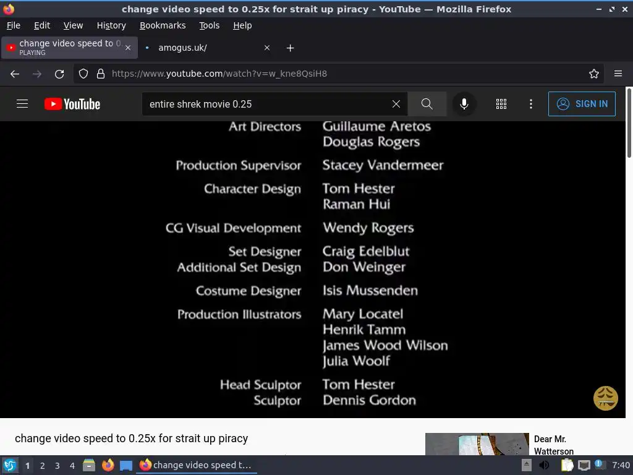Open the tracking protection shield icon
Image resolution: width=633 pixels, height=475 pixels.
click(83, 74)
